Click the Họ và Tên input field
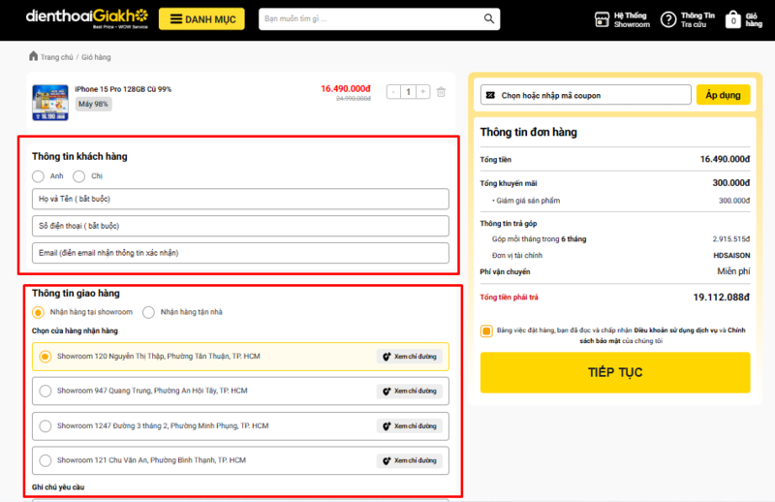 pos(240,199)
